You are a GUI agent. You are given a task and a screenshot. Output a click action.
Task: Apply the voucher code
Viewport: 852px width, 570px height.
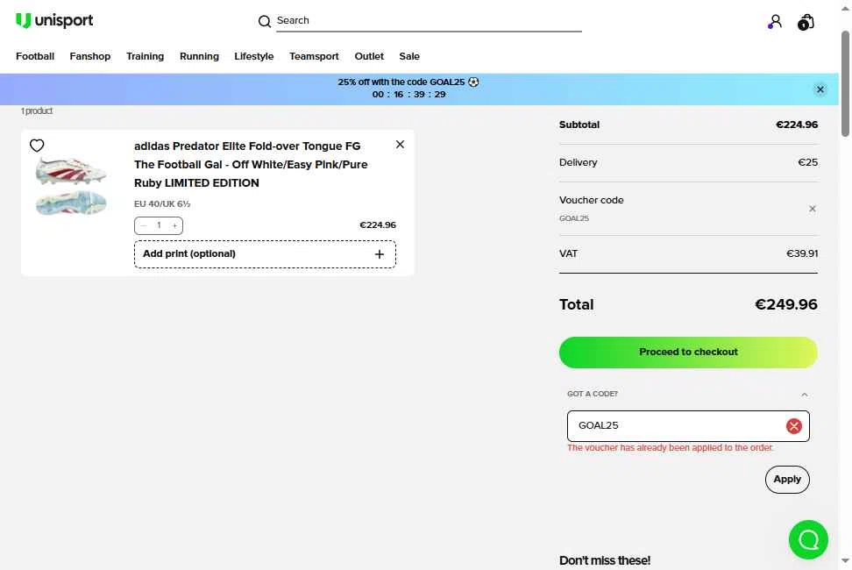[x=787, y=480]
